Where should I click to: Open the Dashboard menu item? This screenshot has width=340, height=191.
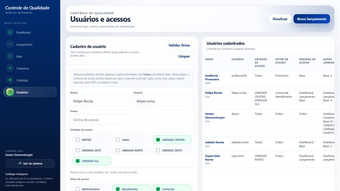[x=30, y=32]
